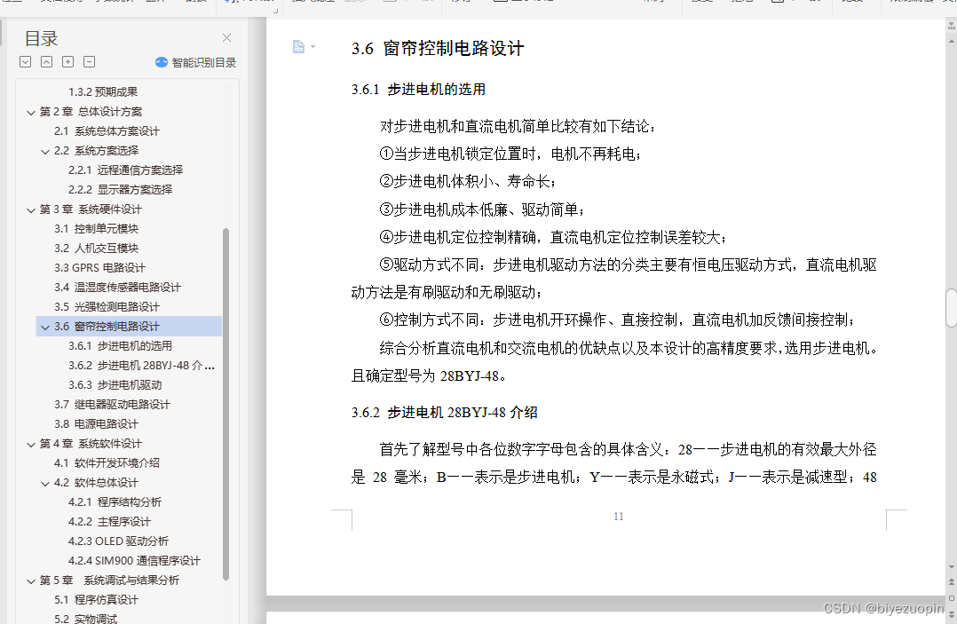
Task: Click the previous page double-up arrow
Action: point(951,584)
